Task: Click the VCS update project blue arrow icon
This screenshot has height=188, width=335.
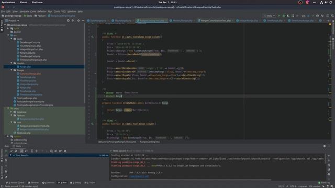Action: (308, 16)
